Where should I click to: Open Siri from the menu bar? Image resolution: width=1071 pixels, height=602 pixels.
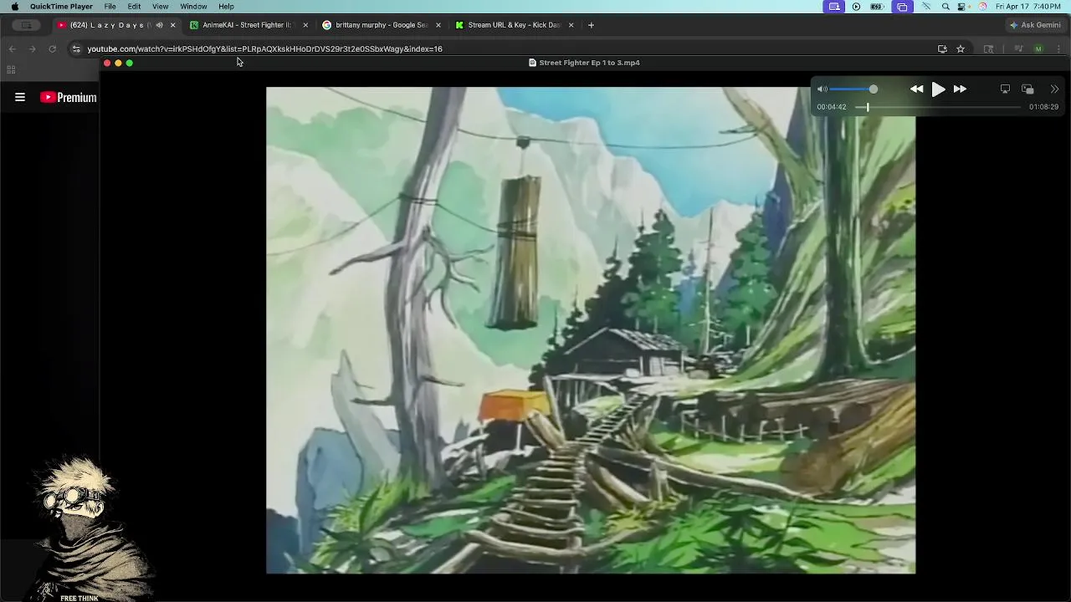pos(983,7)
